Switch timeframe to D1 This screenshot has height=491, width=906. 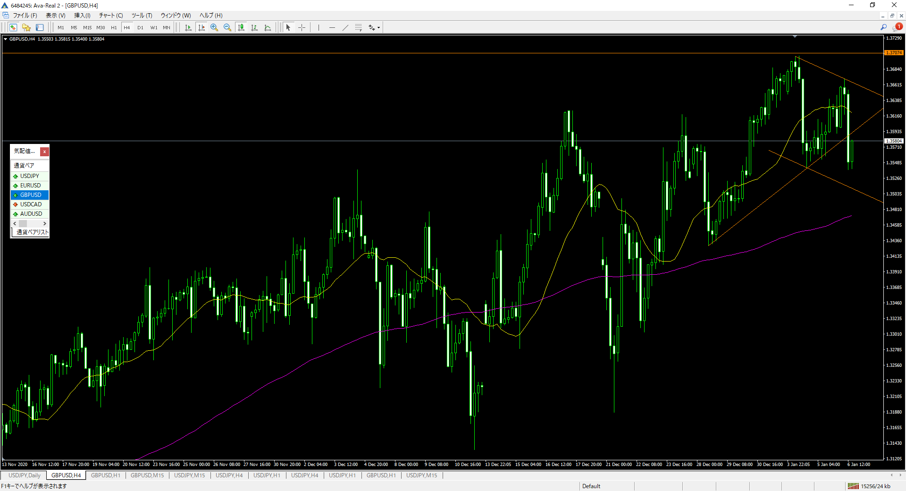140,27
